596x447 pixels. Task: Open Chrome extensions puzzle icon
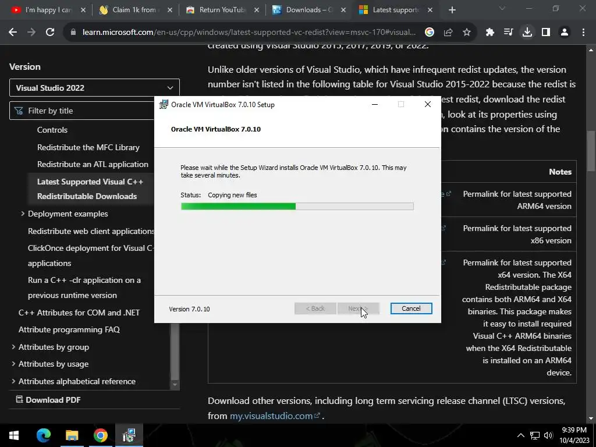tap(490, 33)
